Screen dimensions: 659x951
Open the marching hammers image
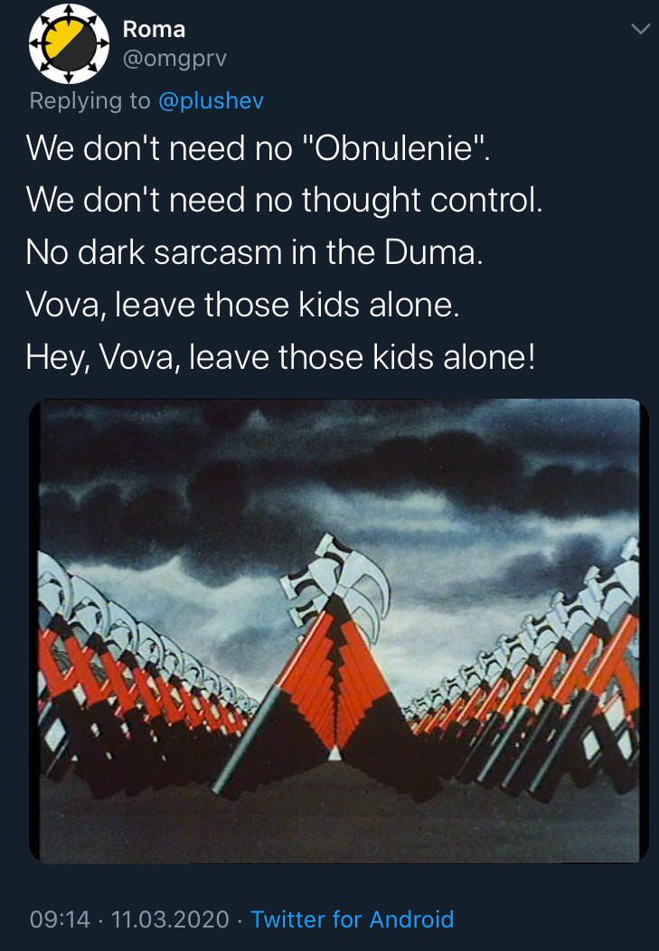[339, 631]
